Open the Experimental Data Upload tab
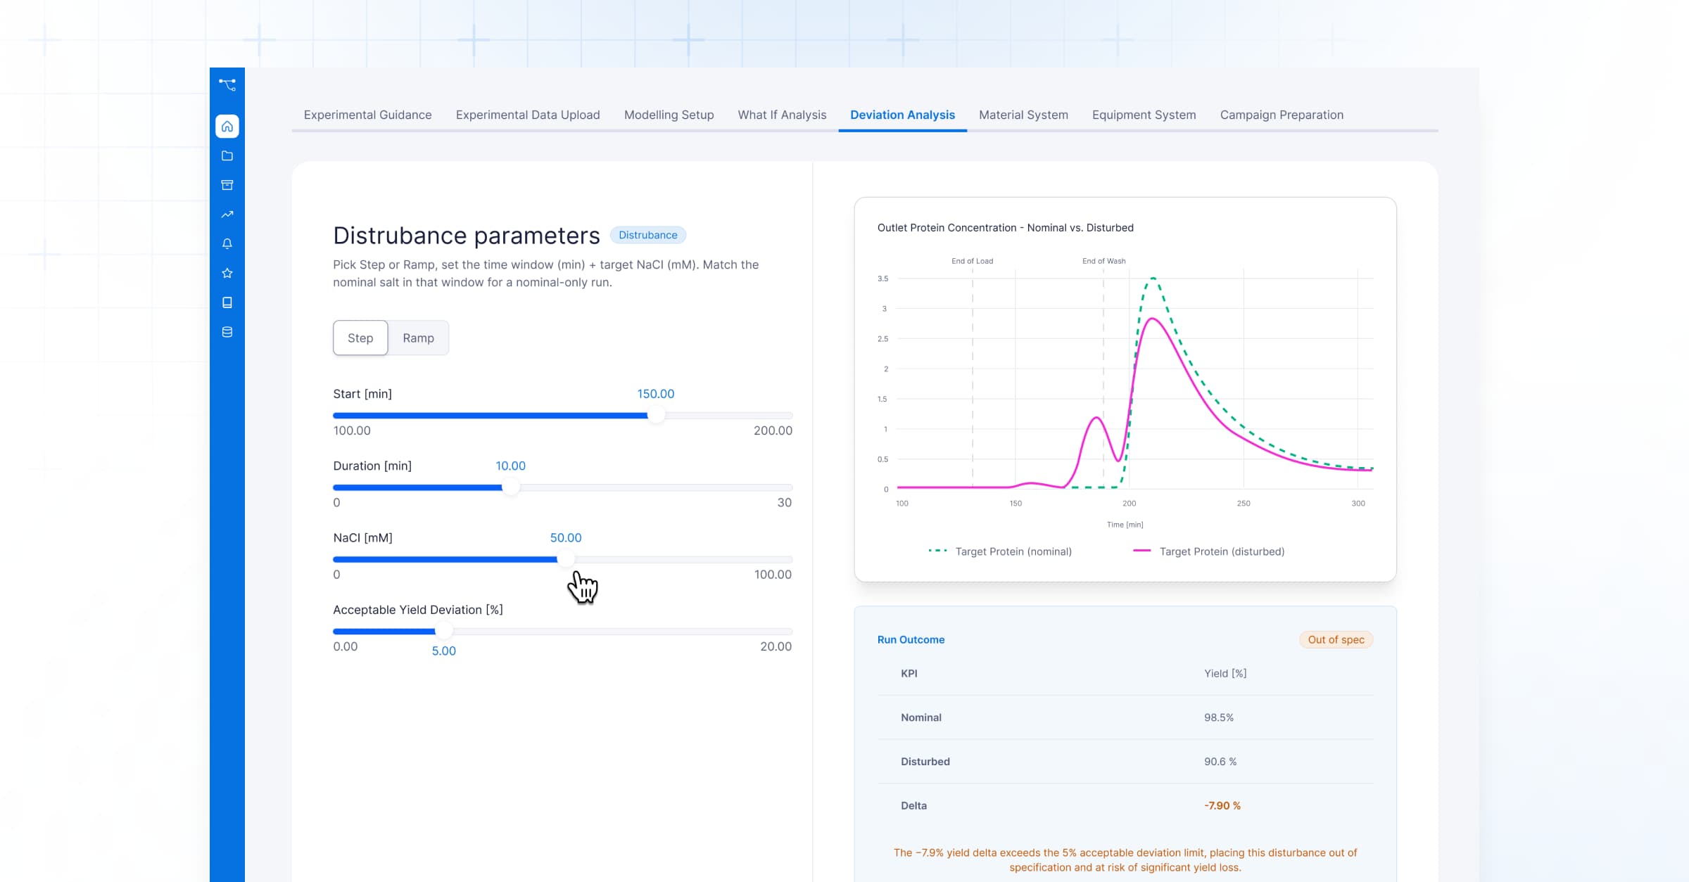 (x=528, y=115)
